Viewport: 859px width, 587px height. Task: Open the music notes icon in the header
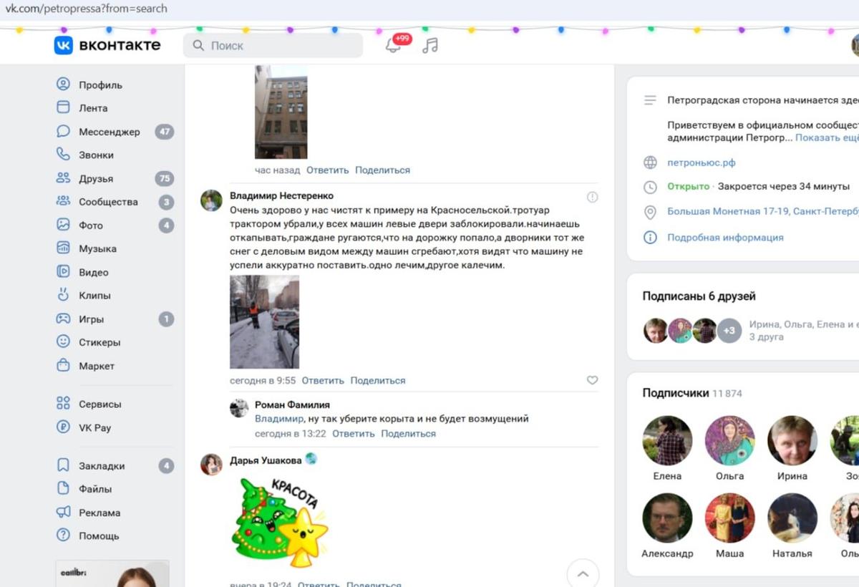click(429, 44)
